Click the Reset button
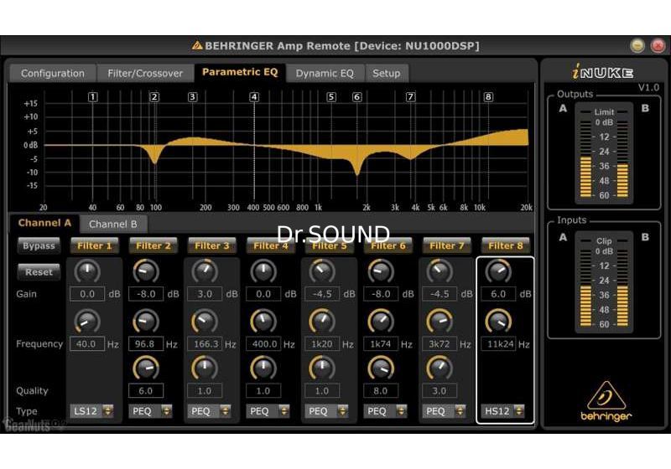 tap(39, 271)
